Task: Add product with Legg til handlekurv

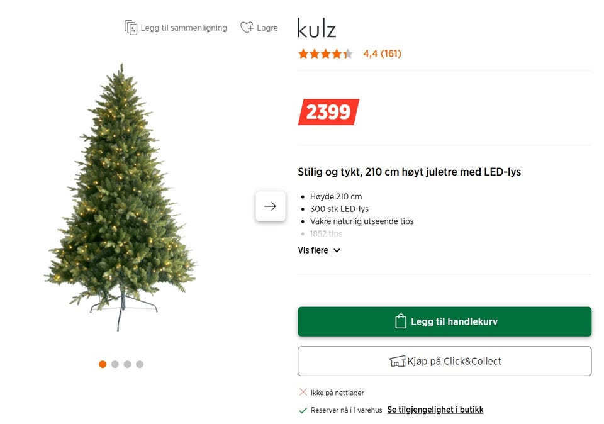Action: [x=445, y=321]
